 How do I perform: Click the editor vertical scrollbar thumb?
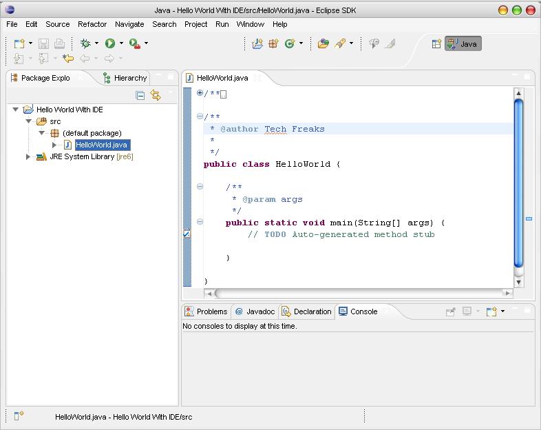pos(518,183)
